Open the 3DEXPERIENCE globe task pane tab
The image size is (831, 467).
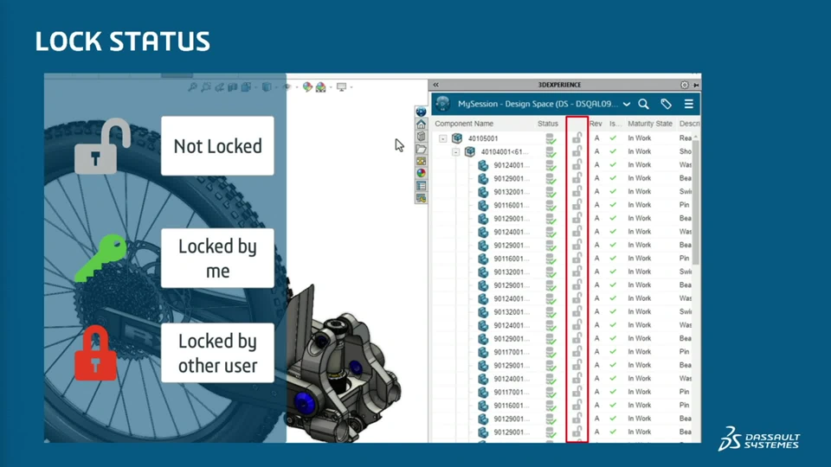pos(421,112)
